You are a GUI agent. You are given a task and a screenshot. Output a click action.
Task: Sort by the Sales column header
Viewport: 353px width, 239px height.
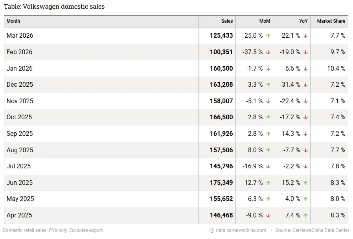tap(227, 21)
